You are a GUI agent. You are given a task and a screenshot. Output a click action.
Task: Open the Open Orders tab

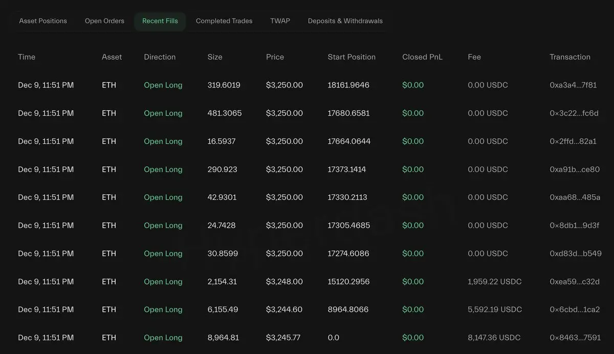click(104, 21)
